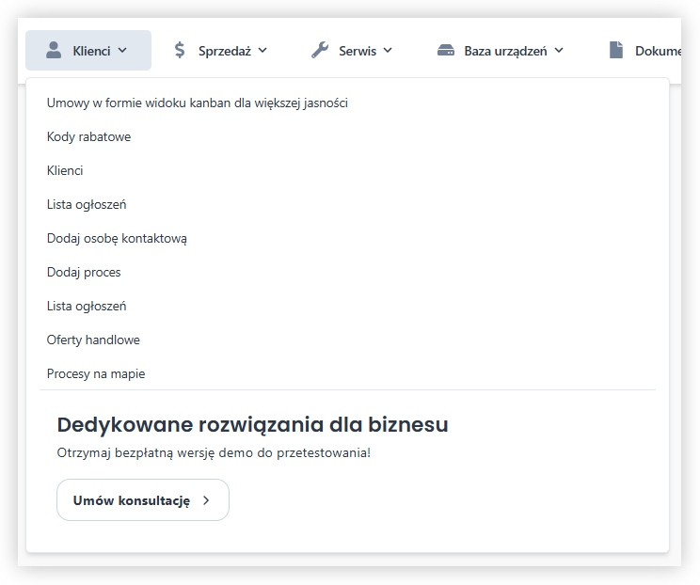The width and height of the screenshot is (700, 585).
Task: Open Lista ogłoszeń just above Oferty handlowe
Action: 87,306
